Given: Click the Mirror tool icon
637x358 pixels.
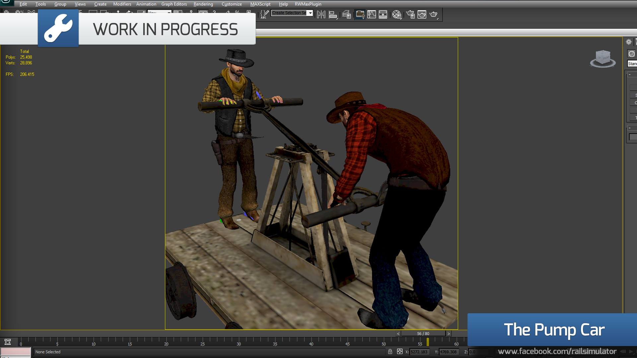Looking at the screenshot, I should [x=321, y=15].
